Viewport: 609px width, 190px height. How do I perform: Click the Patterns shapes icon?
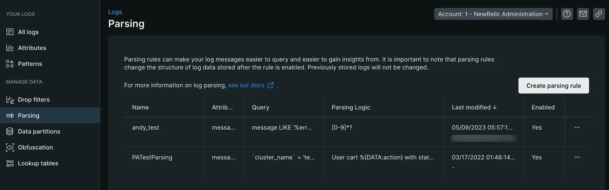click(x=10, y=64)
